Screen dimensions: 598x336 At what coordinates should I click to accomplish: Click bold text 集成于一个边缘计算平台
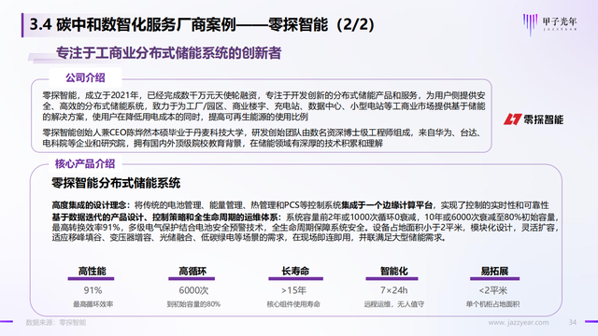pyautogui.click(x=387, y=205)
